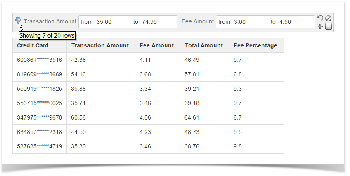The width and height of the screenshot is (350, 176).
Task: Sort by Credit Card column header
Action: pos(33,45)
